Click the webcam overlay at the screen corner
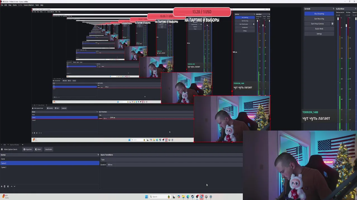Screen dimensions: 357x200 click(300, 165)
